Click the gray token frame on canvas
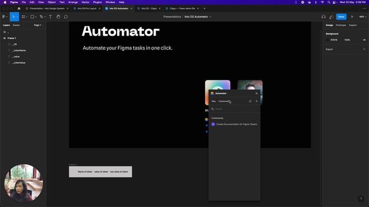369x207 pixels. tap(100, 171)
